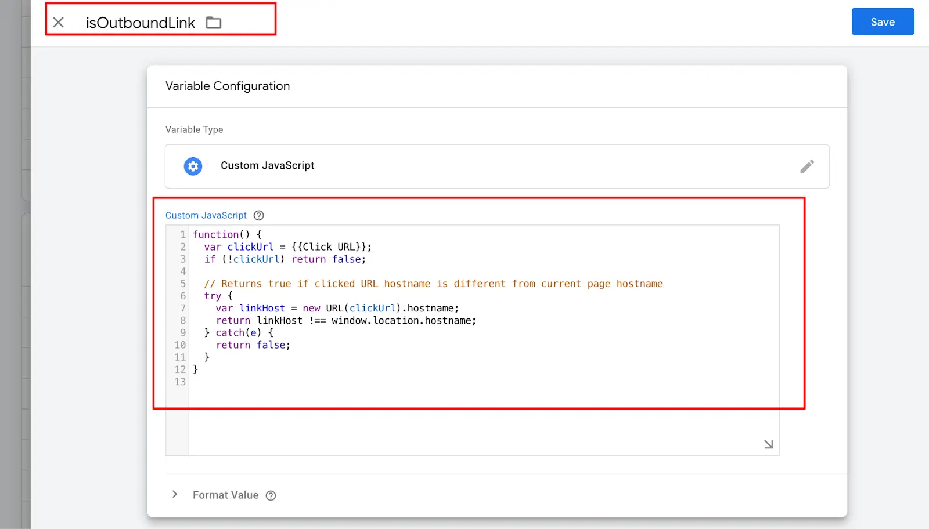The height and width of the screenshot is (529, 929).
Task: Expand the Format Value section
Action: [x=225, y=495]
